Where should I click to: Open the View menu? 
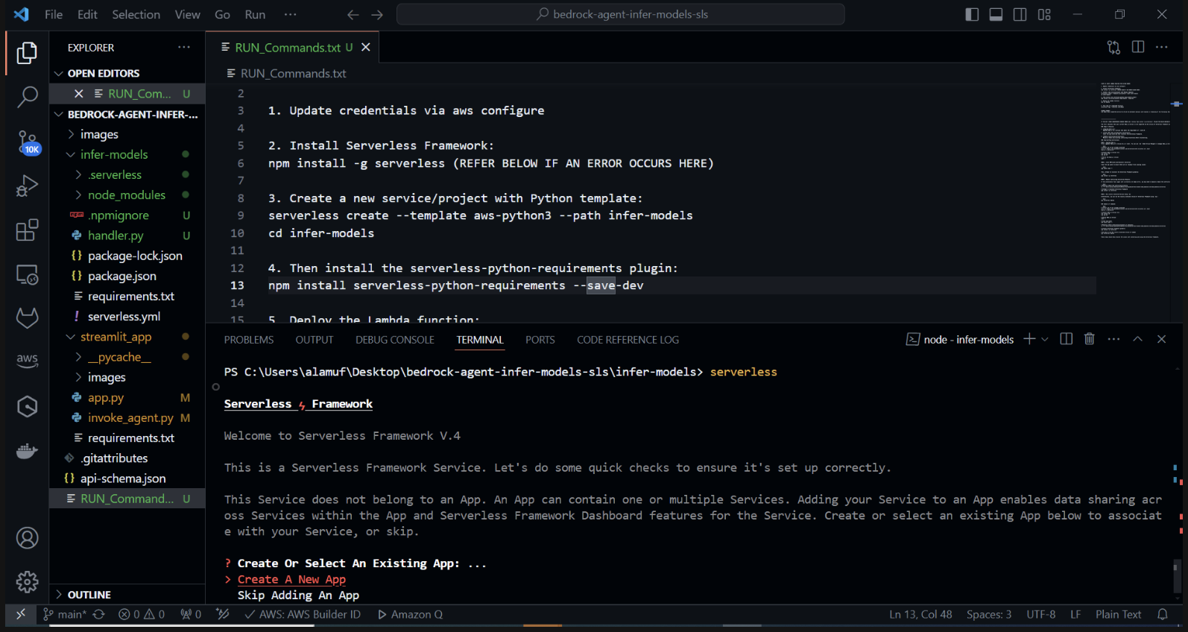click(x=187, y=14)
